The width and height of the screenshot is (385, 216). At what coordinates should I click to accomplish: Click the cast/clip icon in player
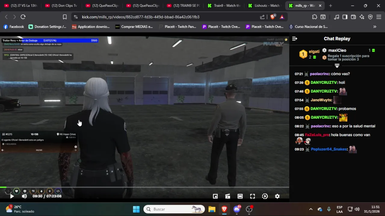coord(228,196)
